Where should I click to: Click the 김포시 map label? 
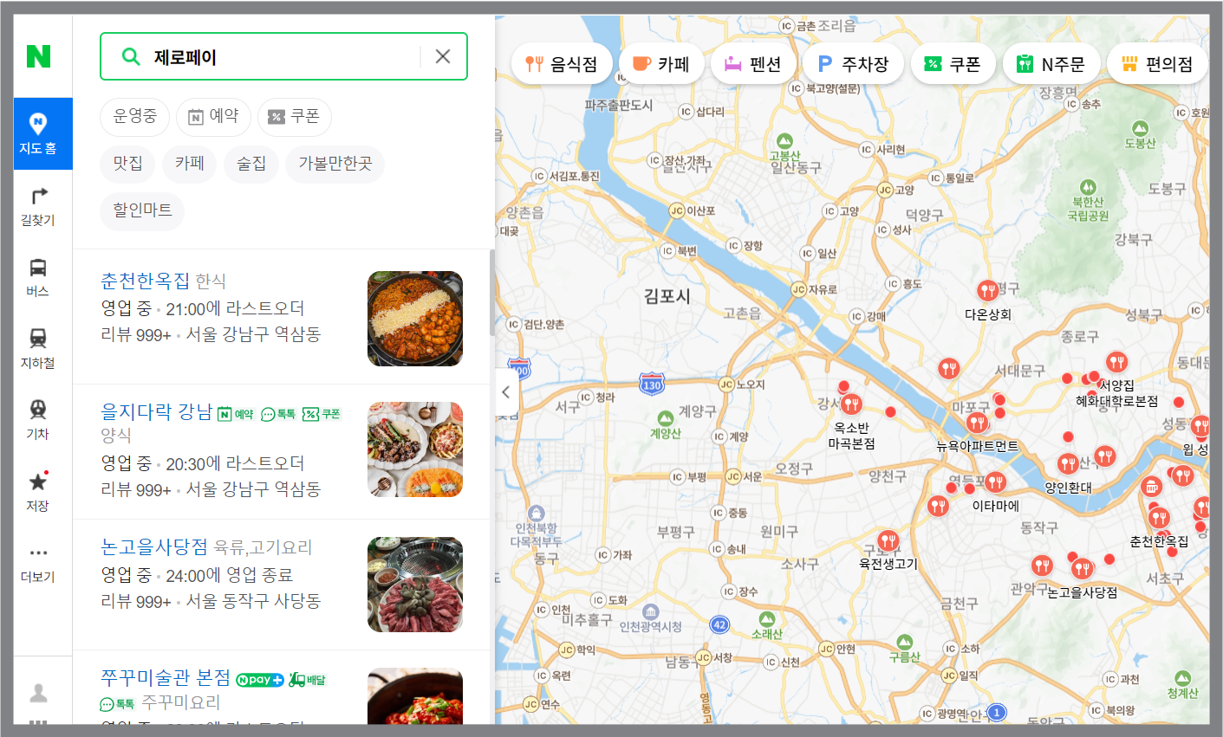(667, 296)
